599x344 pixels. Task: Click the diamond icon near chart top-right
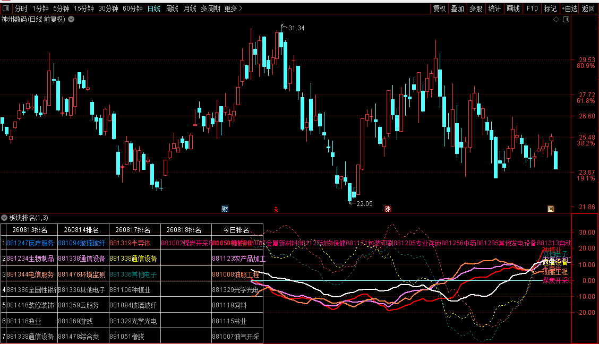[x=556, y=19]
